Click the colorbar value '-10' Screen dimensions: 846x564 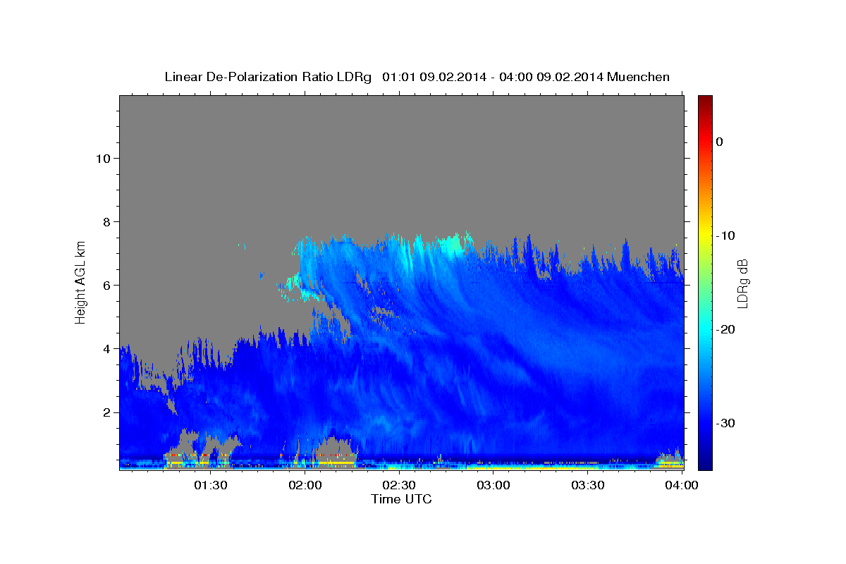[x=725, y=235]
